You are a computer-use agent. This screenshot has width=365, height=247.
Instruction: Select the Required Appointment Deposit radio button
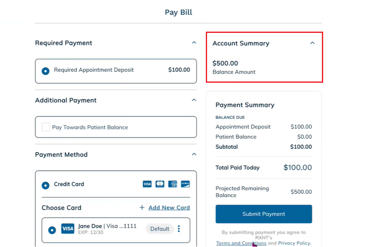[45, 71]
